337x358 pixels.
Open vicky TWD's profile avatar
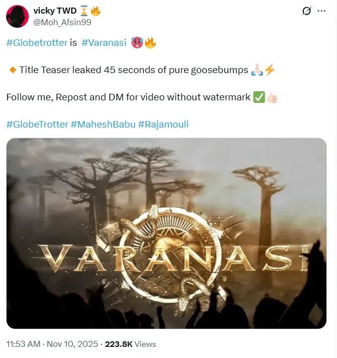17,17
